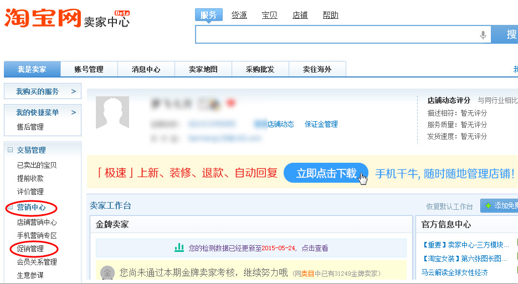The image size is (518, 284).
Task: Click the 交易管理 section heading
Action: (x=32, y=150)
